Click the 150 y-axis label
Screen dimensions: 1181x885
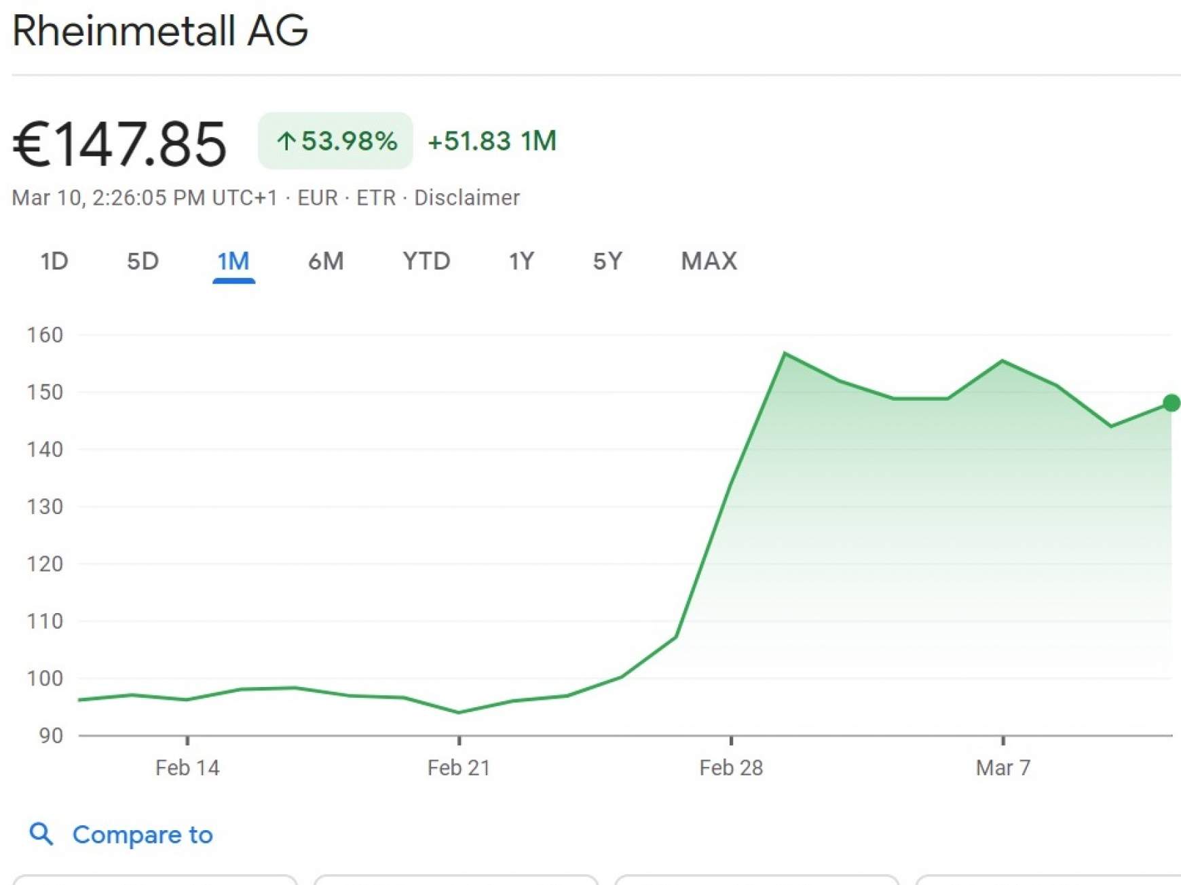coord(45,392)
